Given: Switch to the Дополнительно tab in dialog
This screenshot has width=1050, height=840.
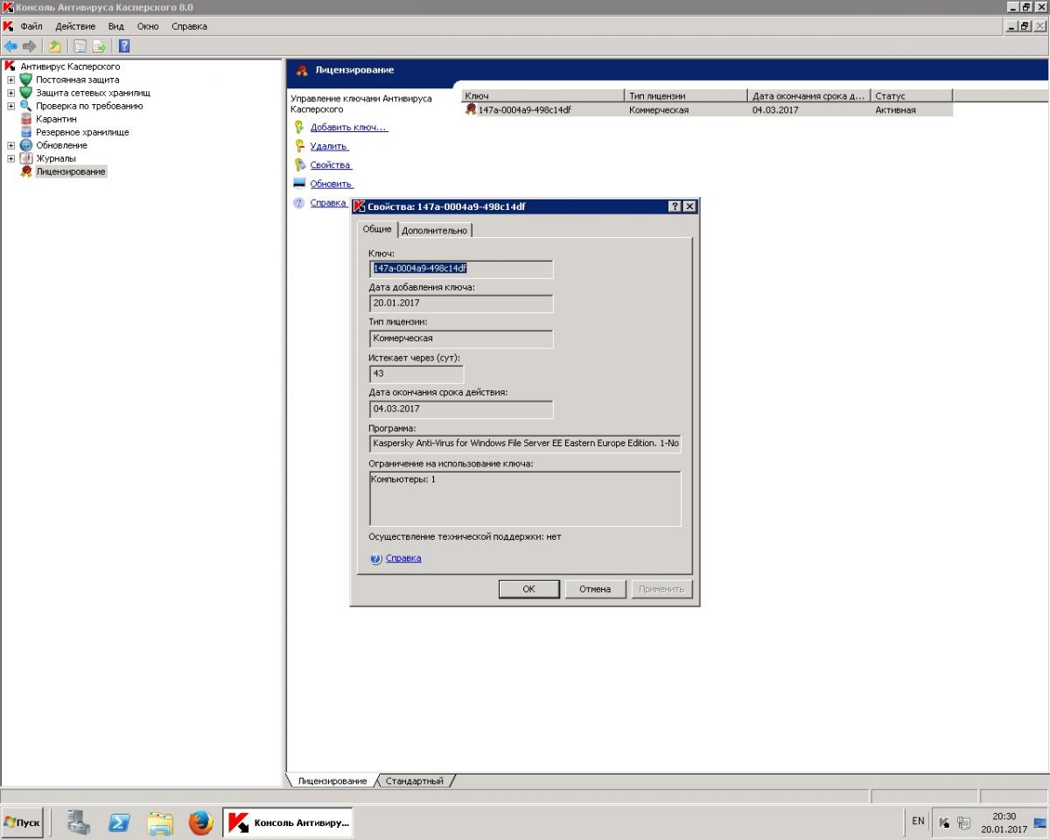Looking at the screenshot, I should 435,230.
